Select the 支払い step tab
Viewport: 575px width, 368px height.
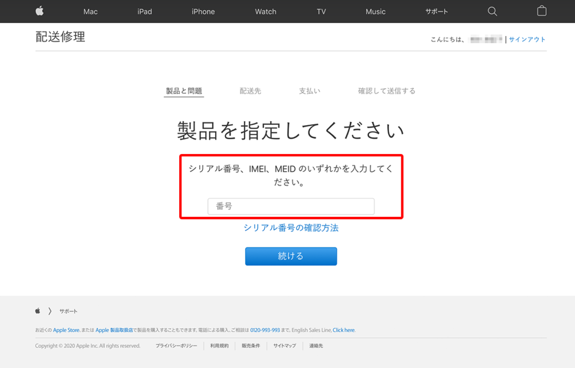pyautogui.click(x=309, y=91)
